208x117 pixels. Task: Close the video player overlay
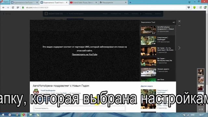point(179,21)
